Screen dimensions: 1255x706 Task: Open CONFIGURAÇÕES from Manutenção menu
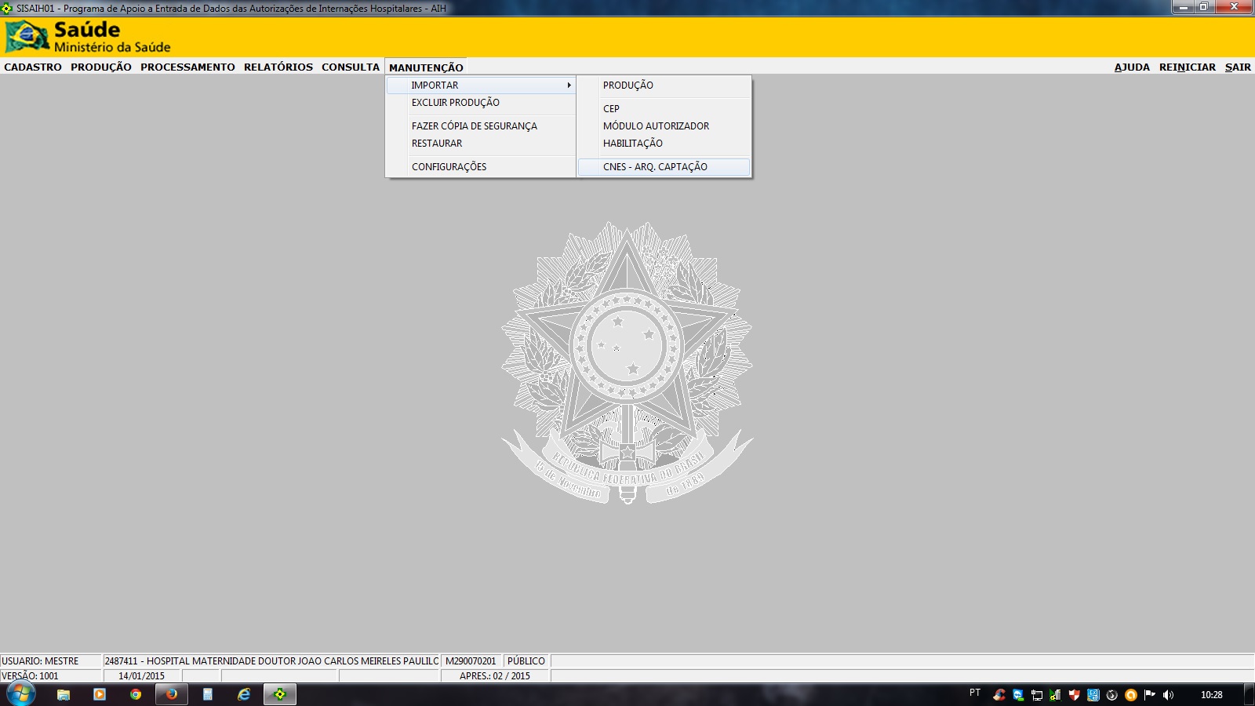click(x=449, y=167)
